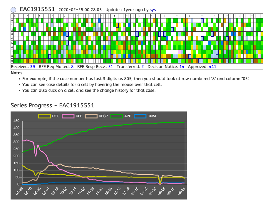Click the EAC1915551 heading at top
The height and width of the screenshot is (208, 270).
click(x=37, y=9)
